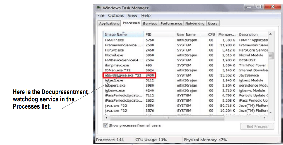Select the igfxpers.exe process
The width and height of the screenshot is (283, 145).
coord(185,85)
